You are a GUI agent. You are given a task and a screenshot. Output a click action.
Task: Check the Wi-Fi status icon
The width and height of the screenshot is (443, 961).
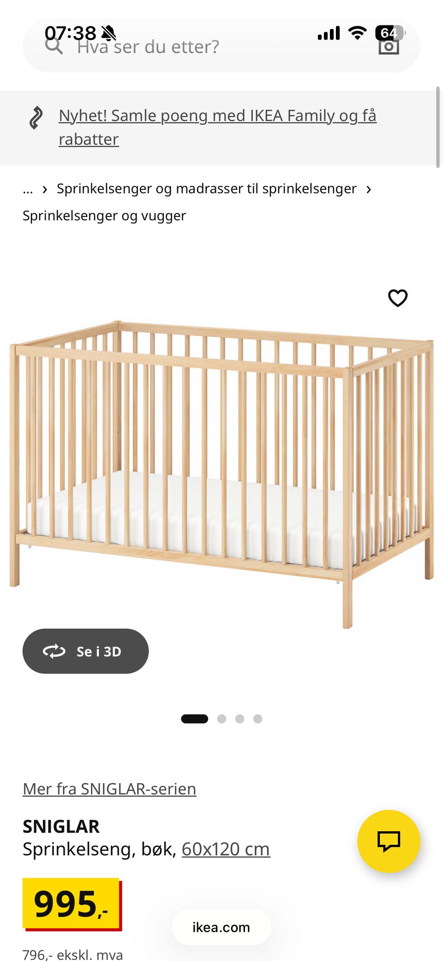point(357,33)
